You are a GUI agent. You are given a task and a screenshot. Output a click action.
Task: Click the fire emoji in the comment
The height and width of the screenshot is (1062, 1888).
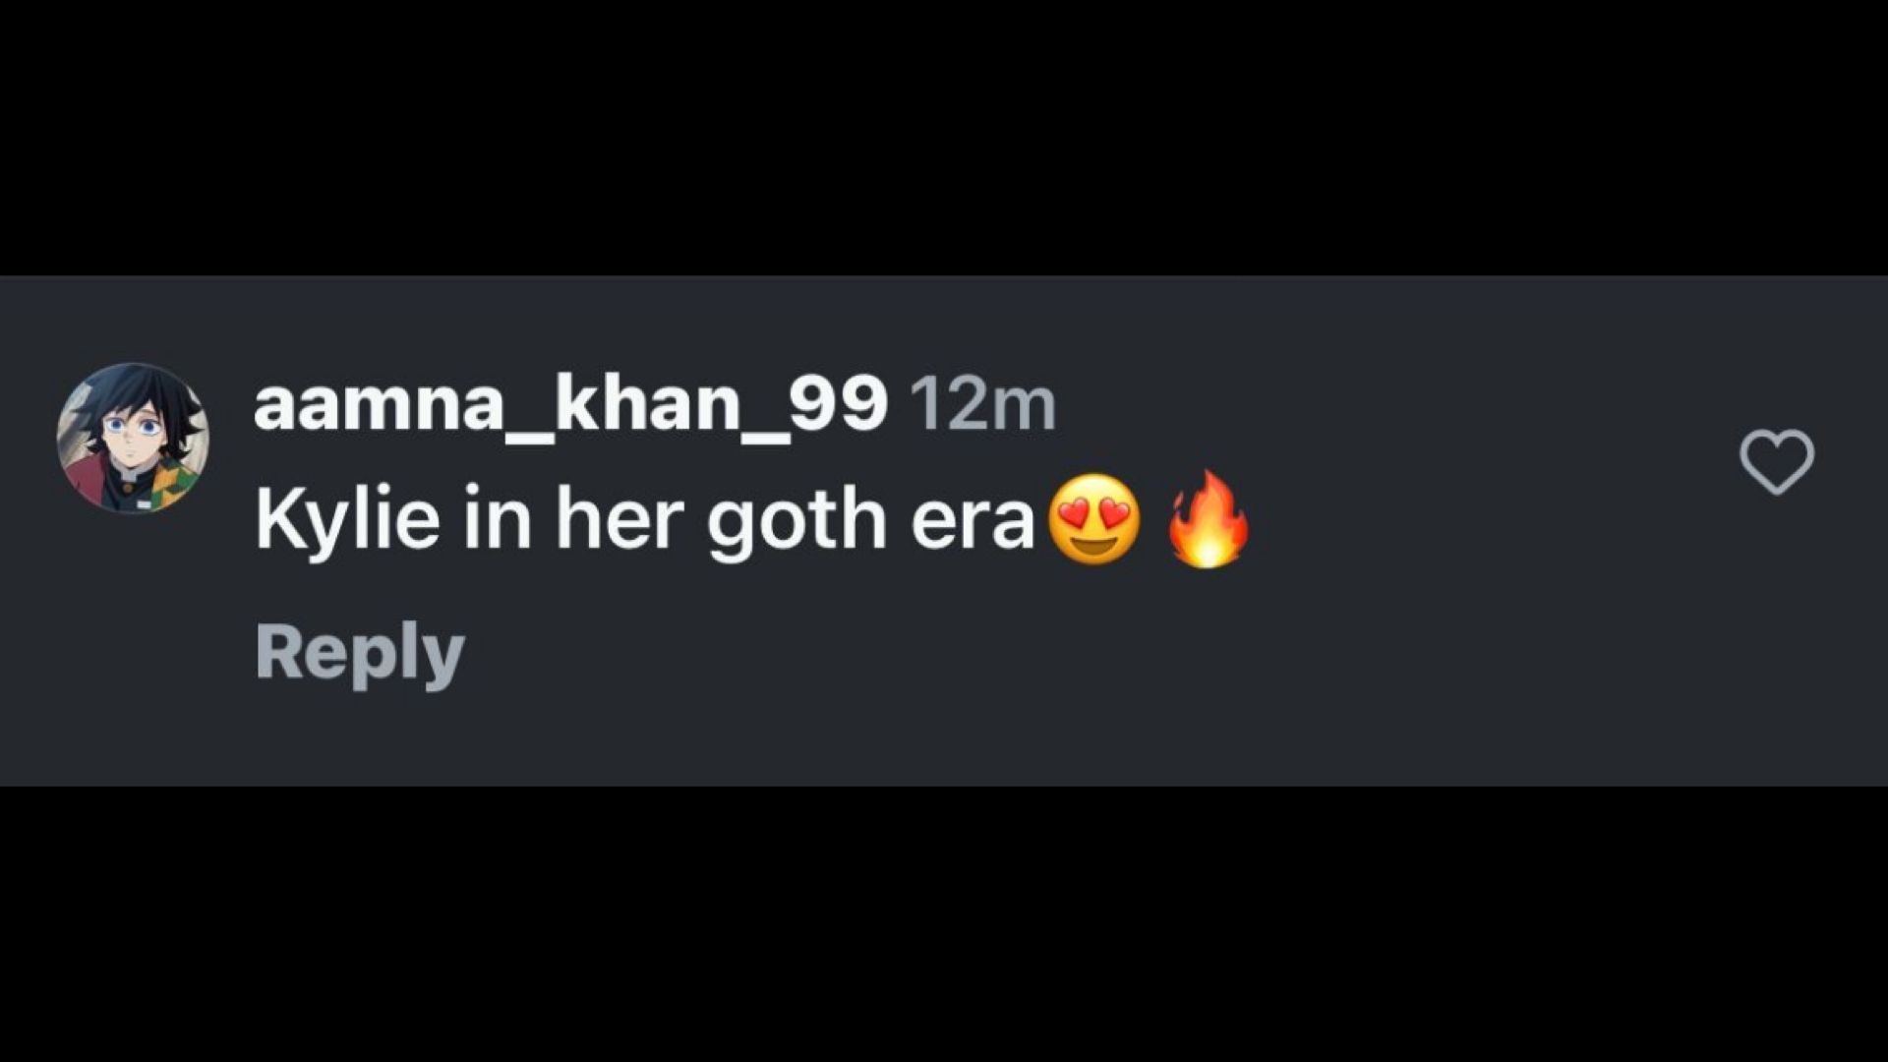1209,519
